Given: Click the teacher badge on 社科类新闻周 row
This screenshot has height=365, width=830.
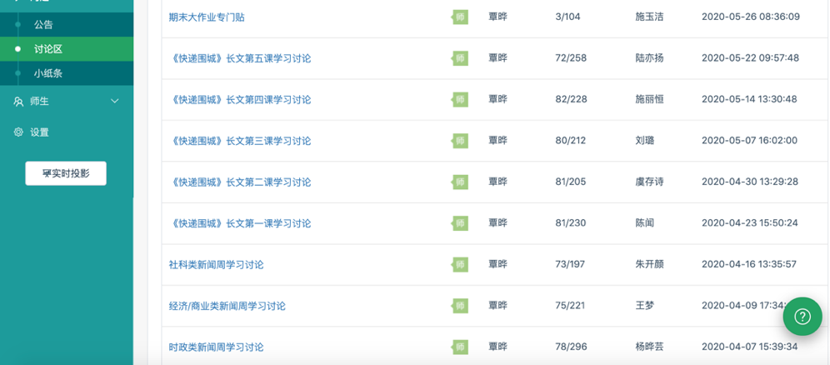Looking at the screenshot, I should click(460, 264).
